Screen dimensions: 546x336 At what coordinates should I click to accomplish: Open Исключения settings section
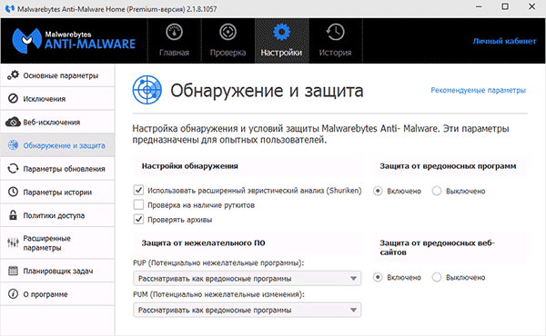[57, 99]
